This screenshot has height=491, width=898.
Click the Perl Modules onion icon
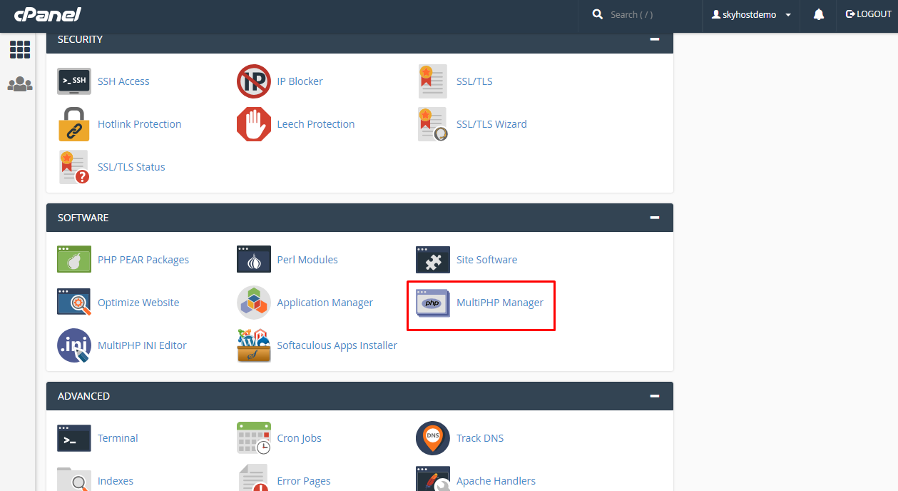coord(254,260)
